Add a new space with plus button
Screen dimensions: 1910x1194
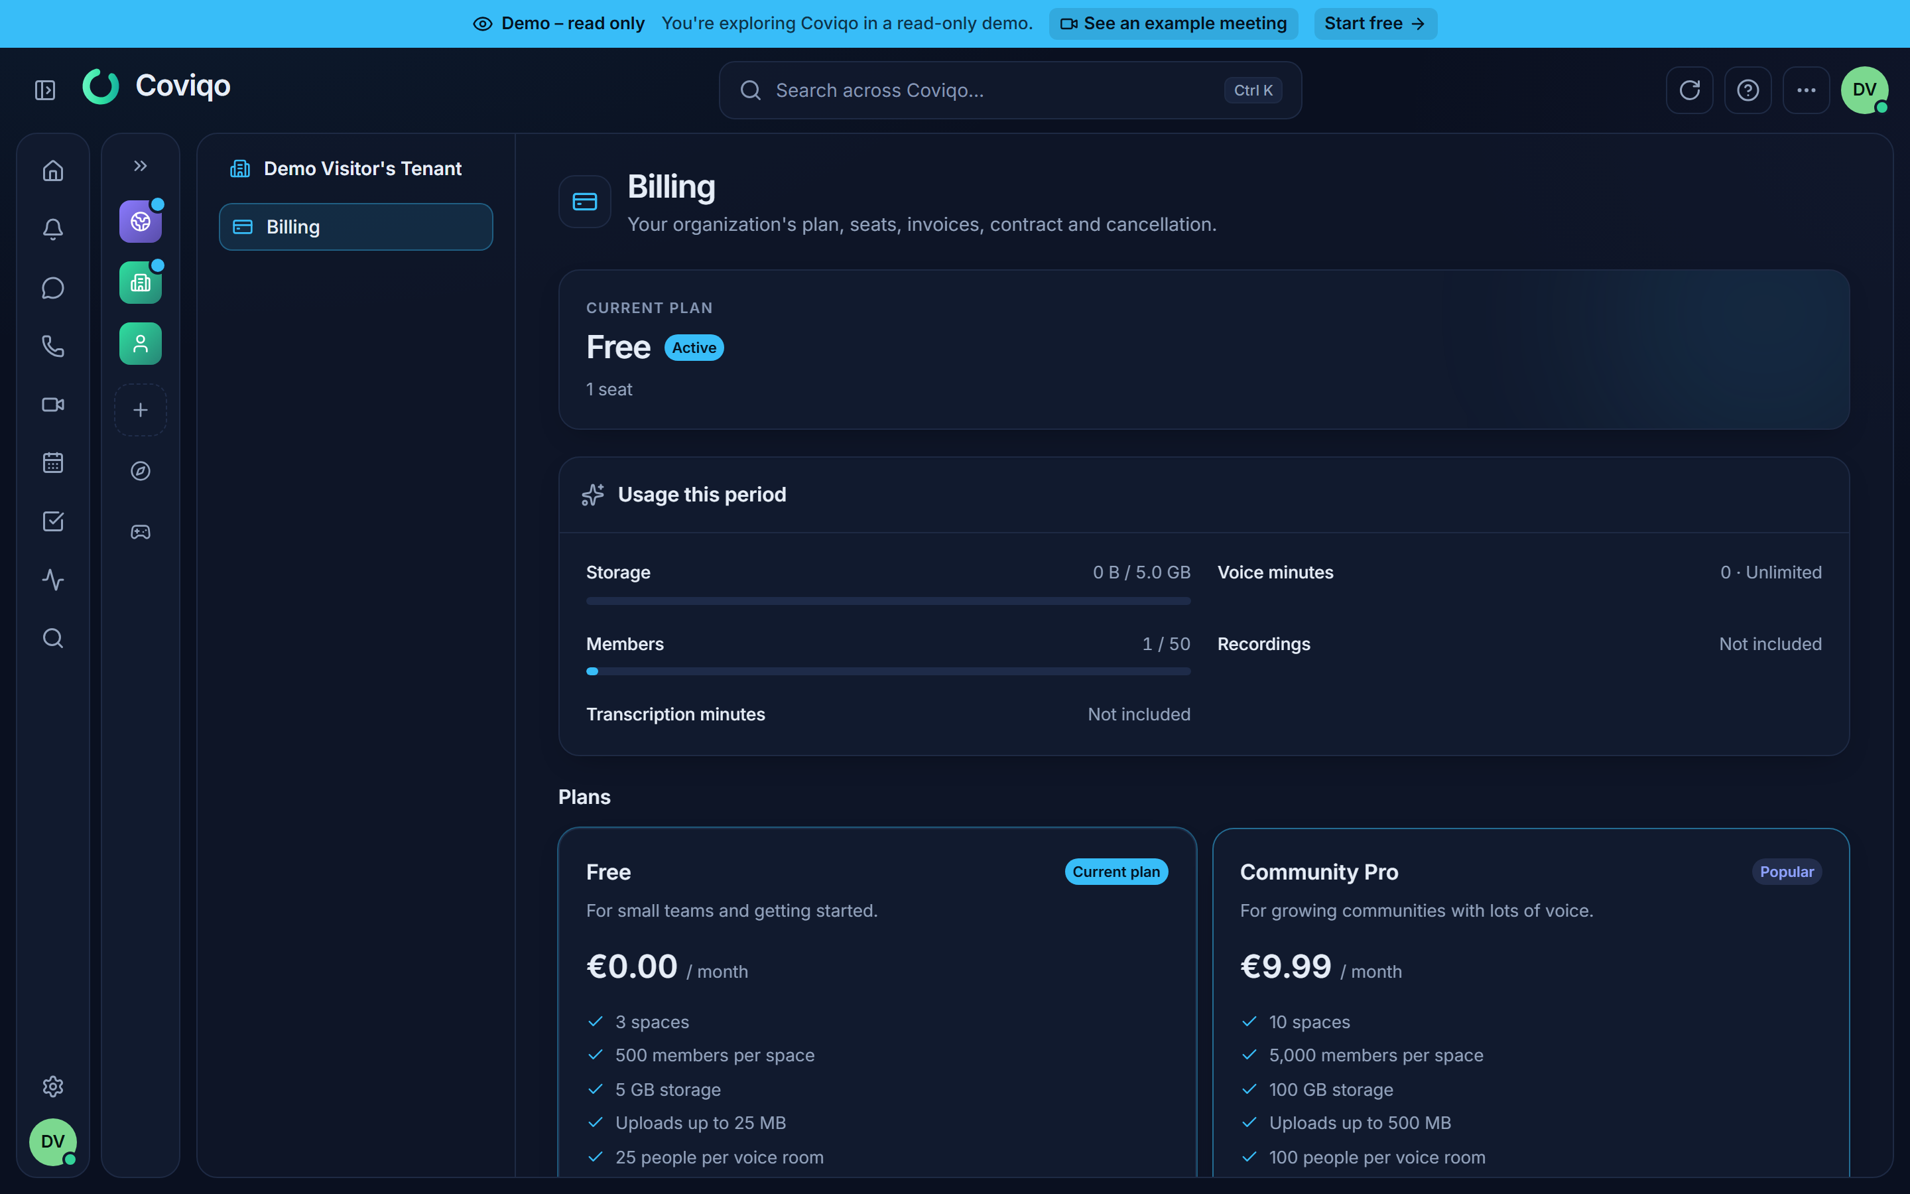[x=141, y=410]
